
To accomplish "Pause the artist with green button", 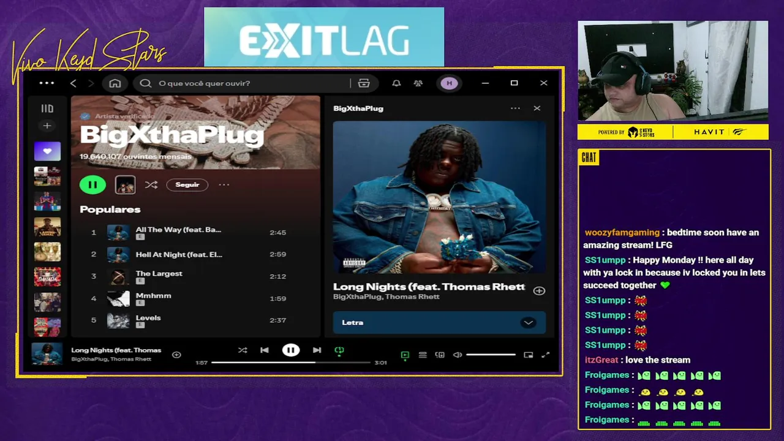I will tap(92, 184).
